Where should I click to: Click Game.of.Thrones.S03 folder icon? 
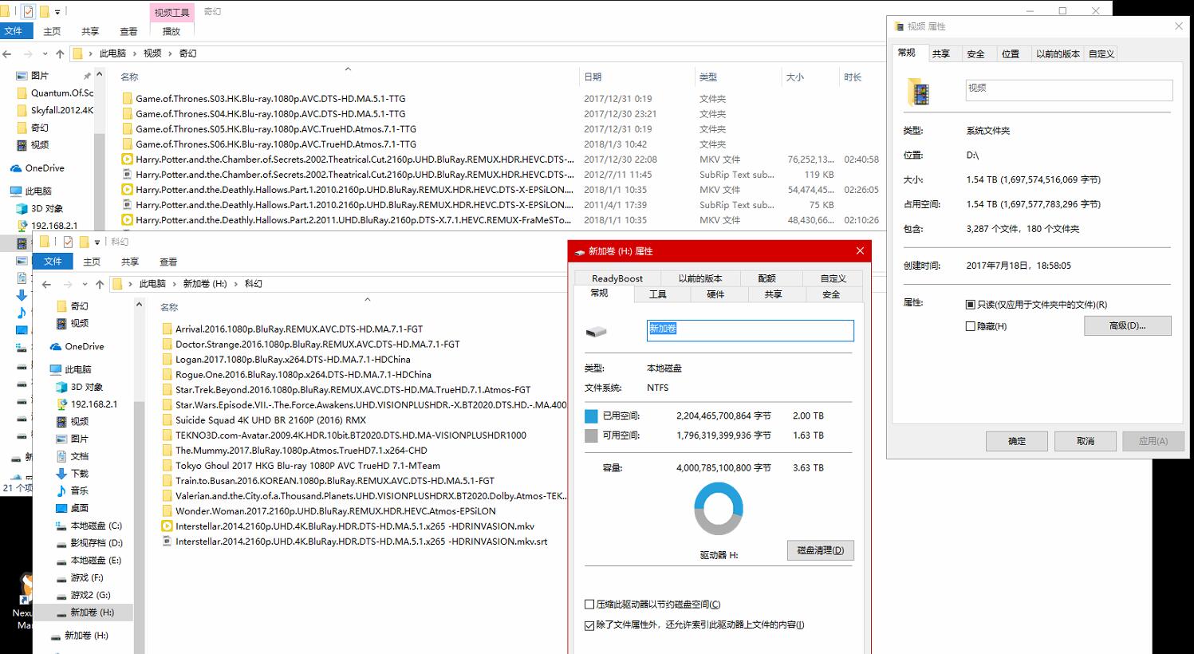[127, 99]
